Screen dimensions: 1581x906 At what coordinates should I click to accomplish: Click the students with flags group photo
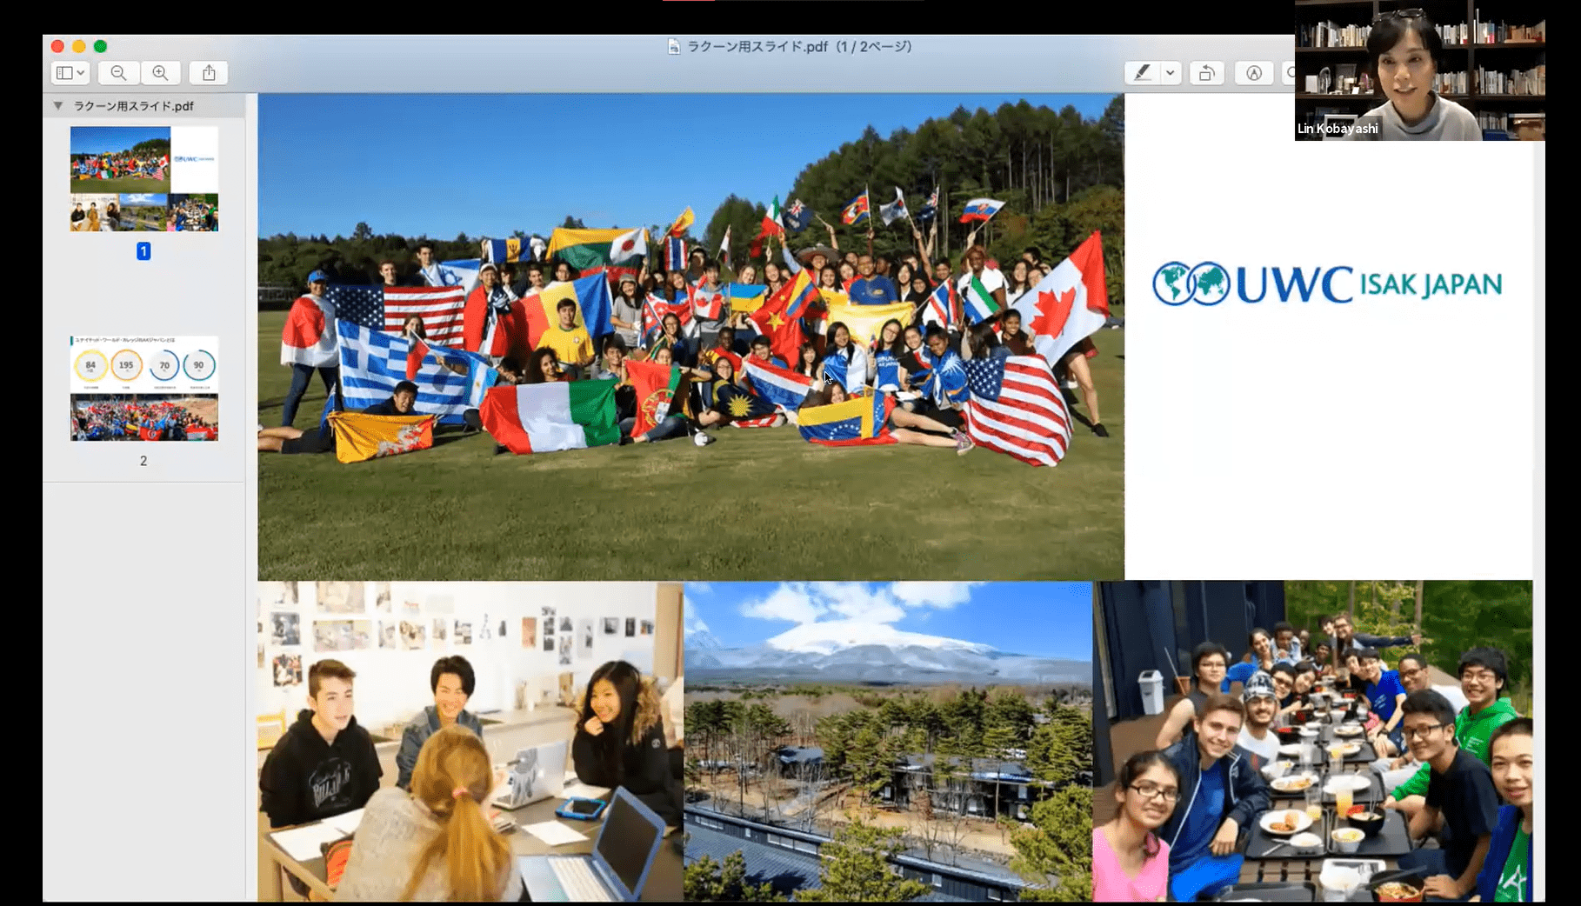click(690, 337)
